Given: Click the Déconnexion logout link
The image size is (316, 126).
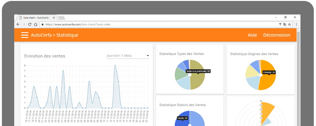Looking at the screenshot, I should 276,35.
